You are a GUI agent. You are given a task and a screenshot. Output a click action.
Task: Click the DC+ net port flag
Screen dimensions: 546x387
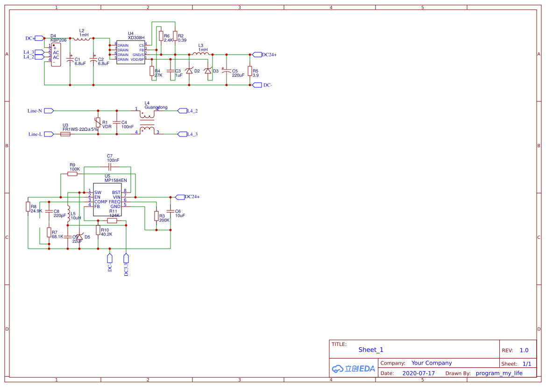(x=39, y=38)
